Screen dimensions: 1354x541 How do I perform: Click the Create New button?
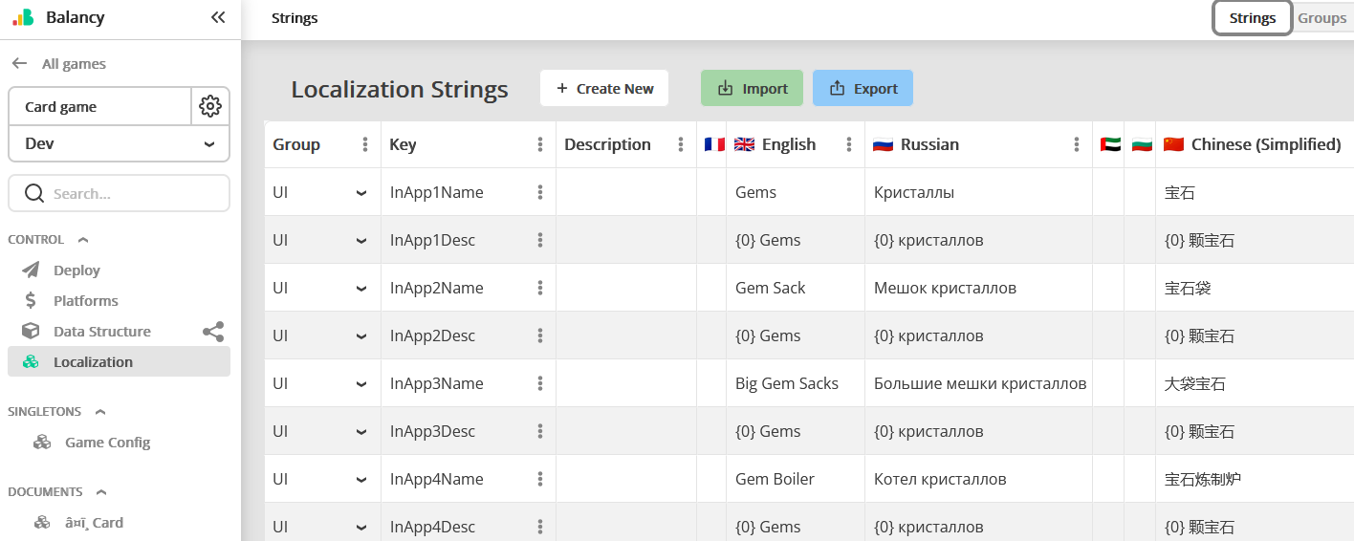(604, 88)
